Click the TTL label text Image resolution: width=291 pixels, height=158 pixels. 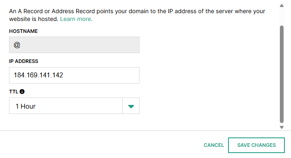[x=14, y=92]
